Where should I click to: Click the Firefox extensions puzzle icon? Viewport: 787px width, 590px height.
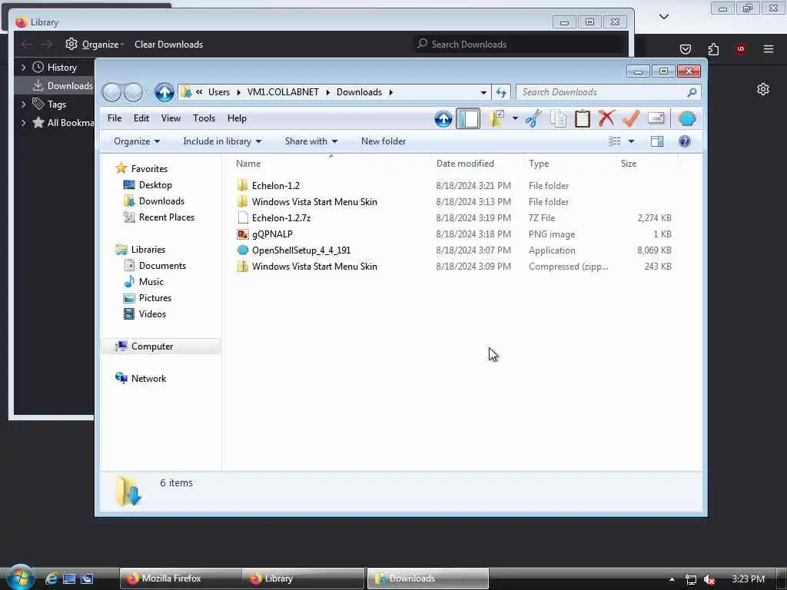pos(713,49)
